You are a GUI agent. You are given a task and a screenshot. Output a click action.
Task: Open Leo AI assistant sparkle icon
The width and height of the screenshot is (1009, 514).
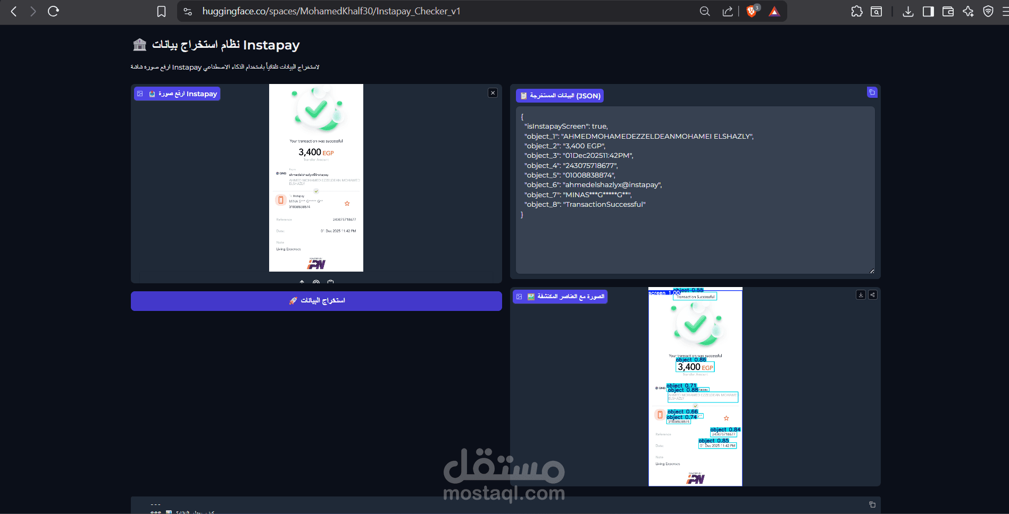point(968,11)
